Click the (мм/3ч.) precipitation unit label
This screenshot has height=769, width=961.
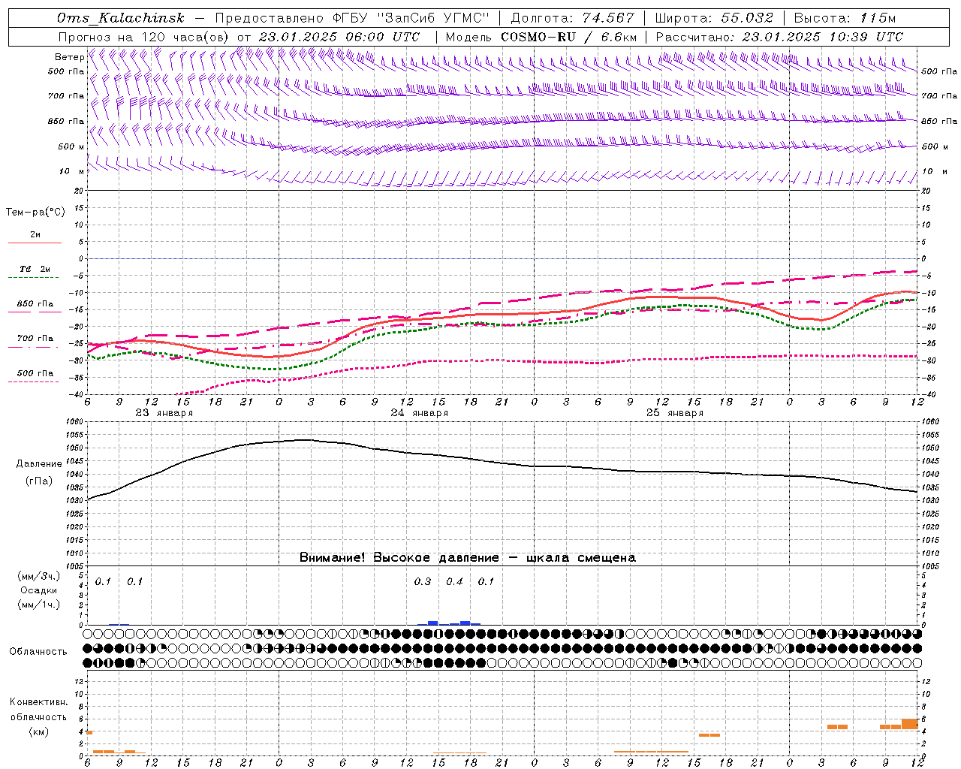click(x=39, y=576)
